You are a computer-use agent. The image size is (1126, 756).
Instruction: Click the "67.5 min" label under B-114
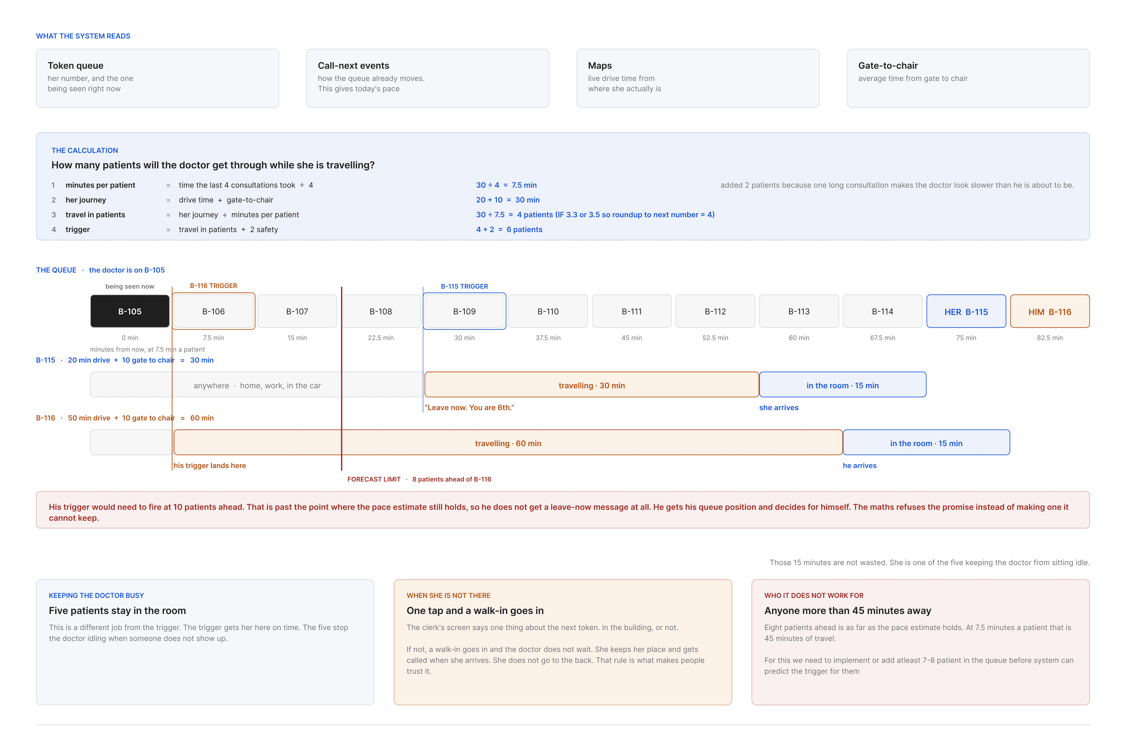click(882, 338)
